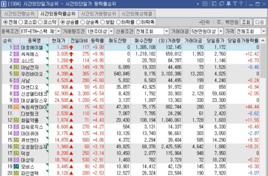268x176 pixels.
Task: Click the question mark help icon
Action: tap(241, 4)
